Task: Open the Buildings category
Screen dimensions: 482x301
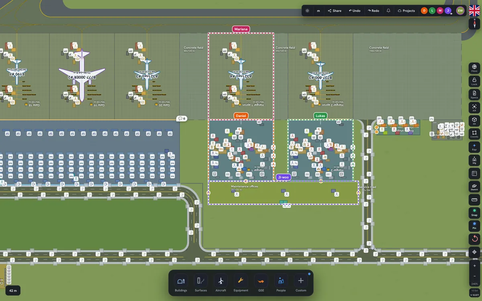Action: (181, 283)
